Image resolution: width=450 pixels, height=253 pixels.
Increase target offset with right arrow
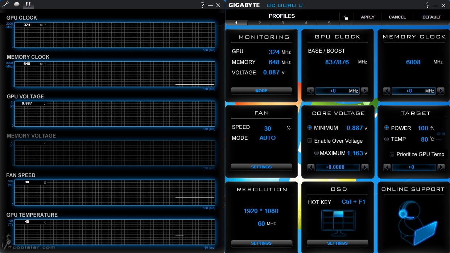pyautogui.click(x=441, y=167)
